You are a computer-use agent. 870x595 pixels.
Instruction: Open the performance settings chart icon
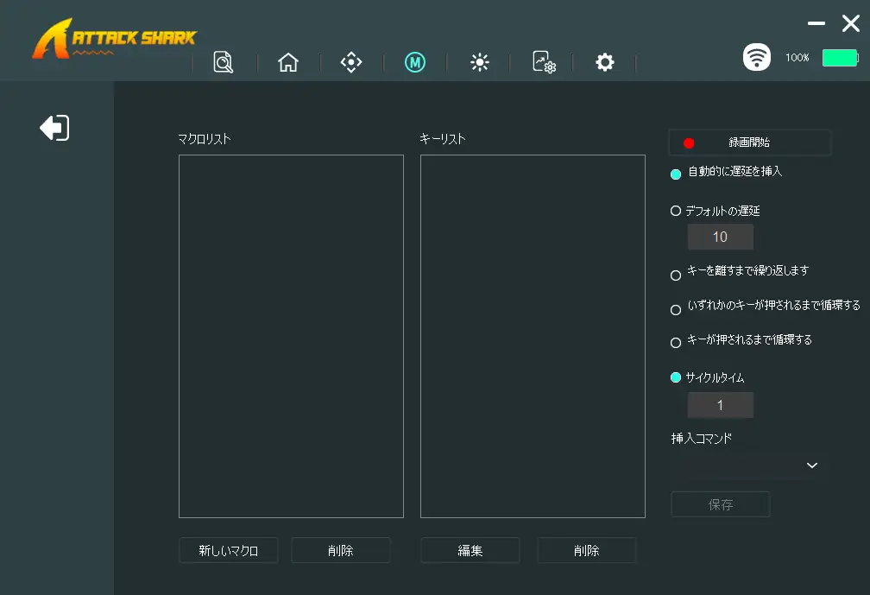coord(543,62)
